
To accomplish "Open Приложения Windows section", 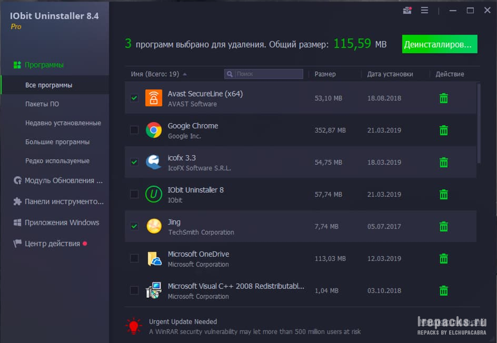I will (x=56, y=223).
